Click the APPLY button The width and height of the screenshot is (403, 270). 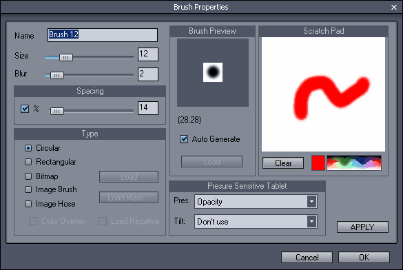(x=362, y=227)
